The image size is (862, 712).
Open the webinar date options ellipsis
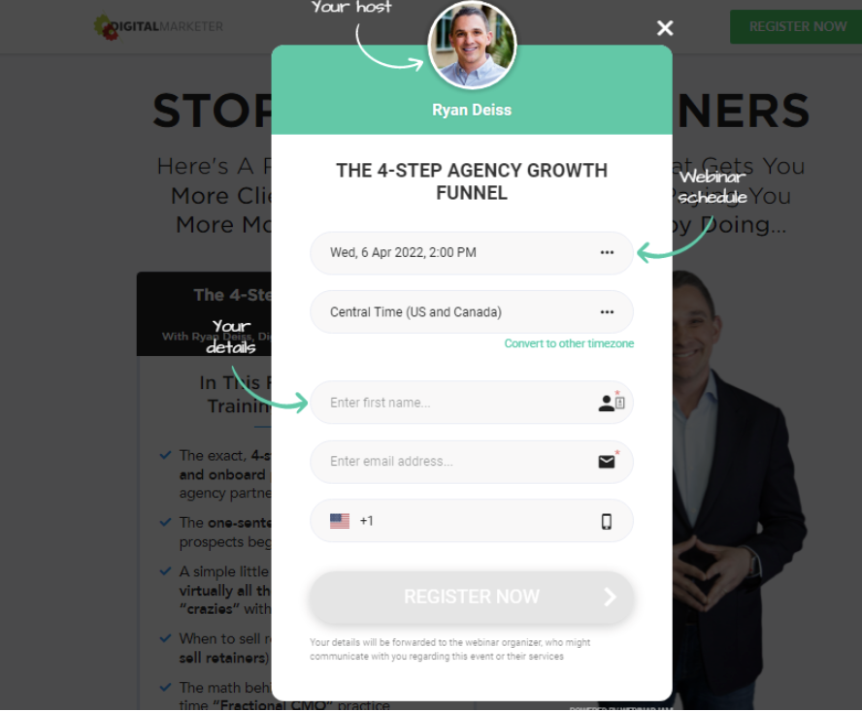[607, 253]
